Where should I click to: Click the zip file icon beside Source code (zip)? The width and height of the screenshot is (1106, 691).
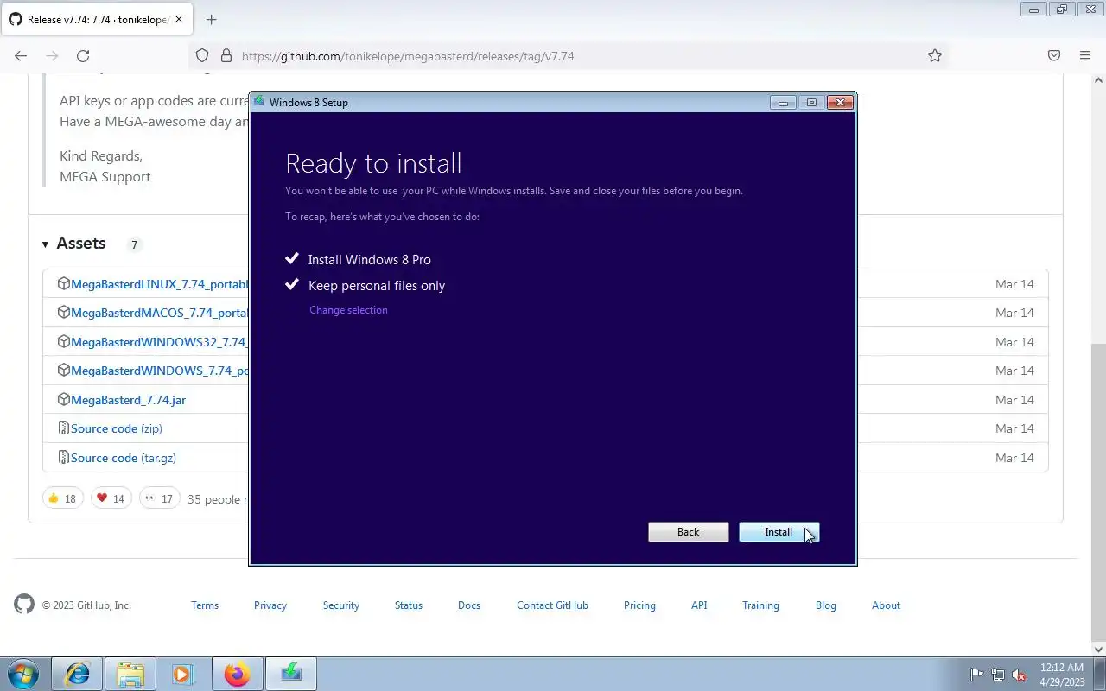tap(63, 428)
